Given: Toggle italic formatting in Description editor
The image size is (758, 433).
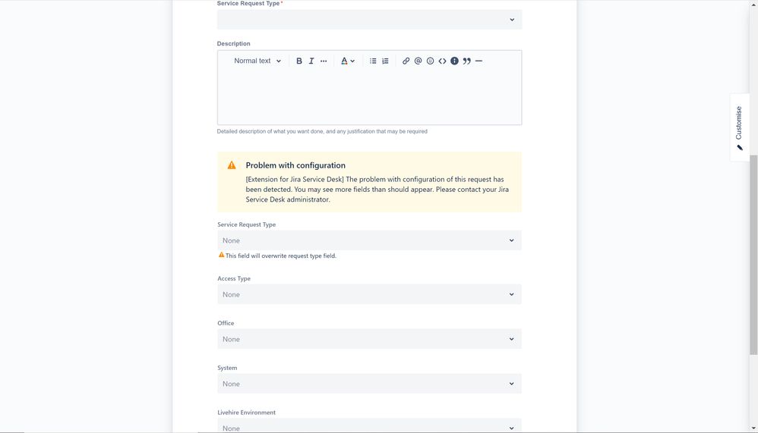Looking at the screenshot, I should (x=311, y=61).
